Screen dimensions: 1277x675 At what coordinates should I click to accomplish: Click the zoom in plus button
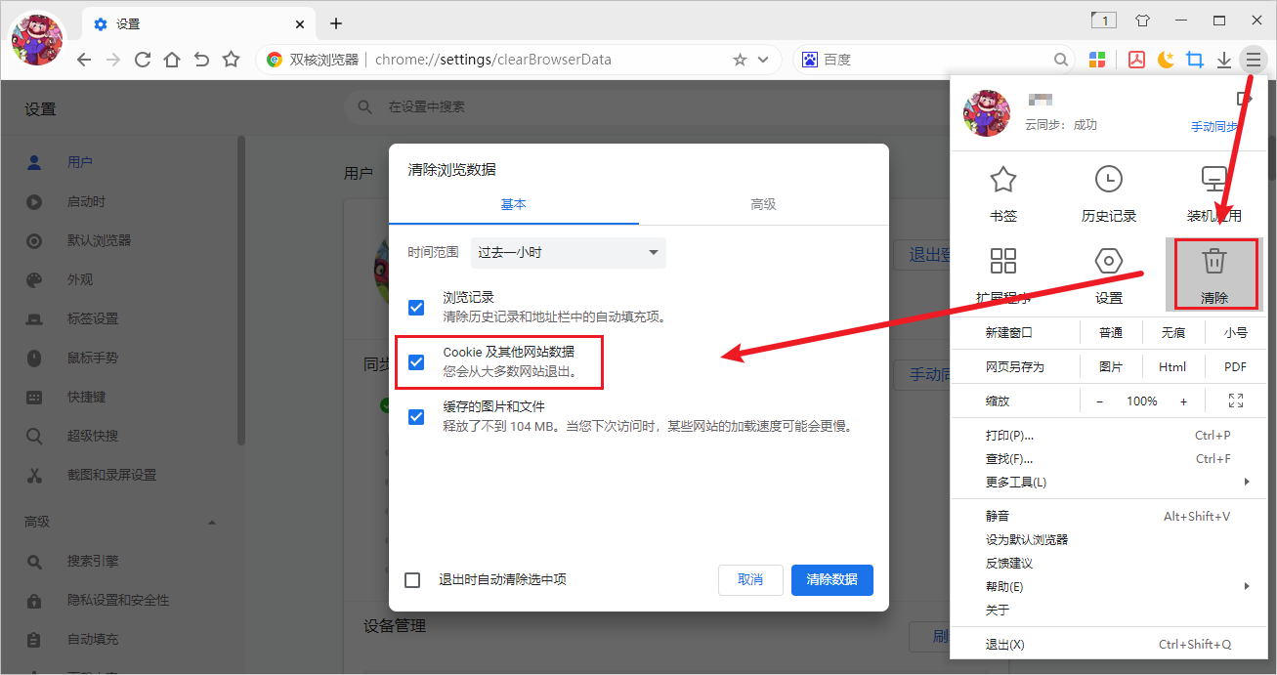tap(1183, 401)
